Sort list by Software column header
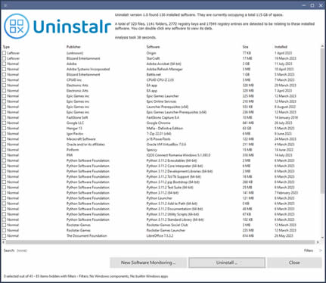 click(153, 47)
